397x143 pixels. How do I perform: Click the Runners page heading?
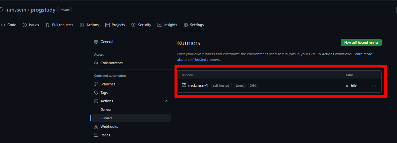189,43
